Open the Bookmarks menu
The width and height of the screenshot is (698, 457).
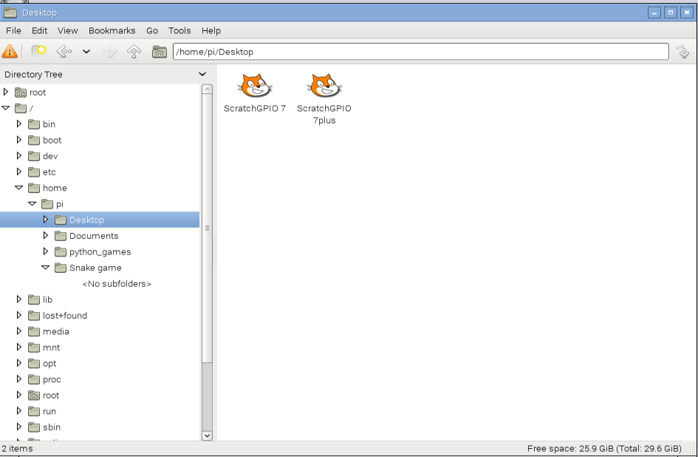[x=112, y=30]
